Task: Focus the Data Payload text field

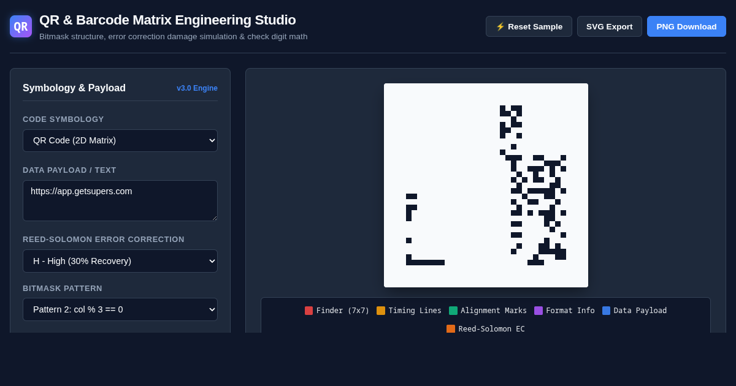Action: click(x=120, y=200)
